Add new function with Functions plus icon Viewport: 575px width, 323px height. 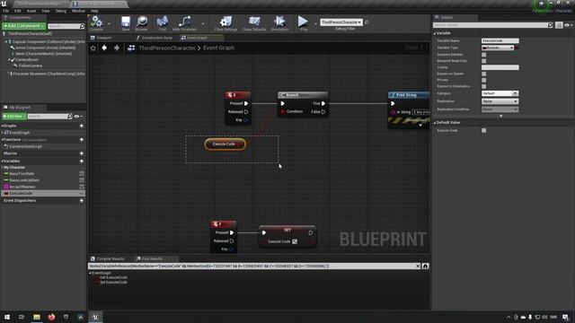click(82, 140)
